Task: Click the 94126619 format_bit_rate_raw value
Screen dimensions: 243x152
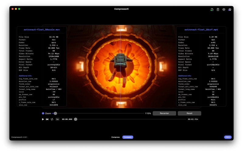Action: (54, 87)
